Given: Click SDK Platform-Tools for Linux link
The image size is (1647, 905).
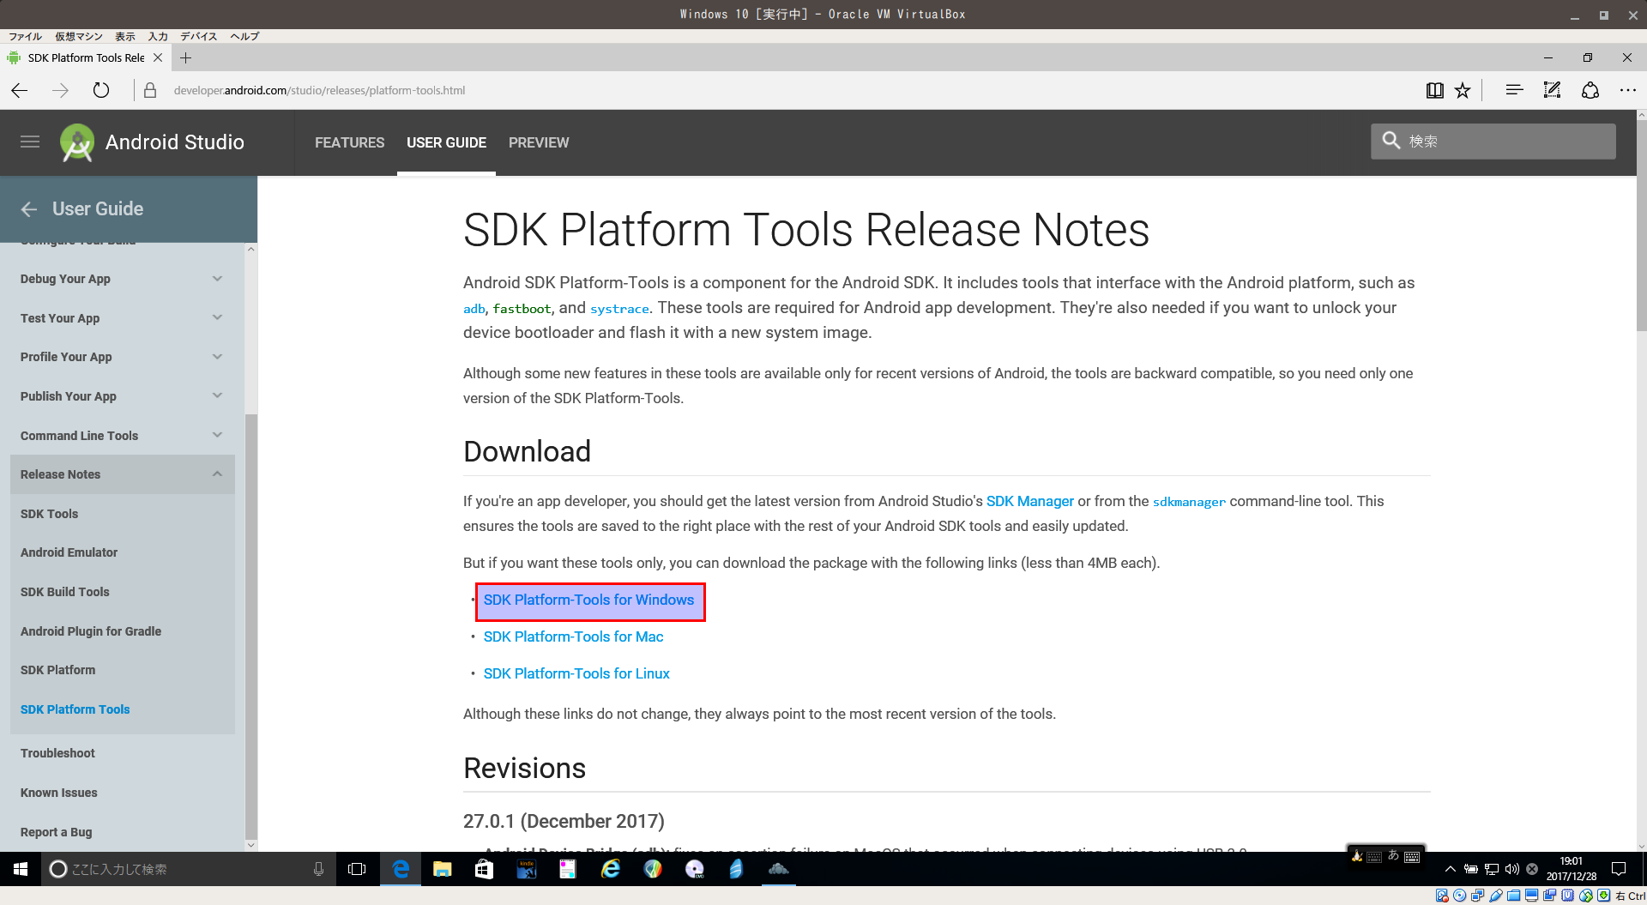Looking at the screenshot, I should [576, 673].
